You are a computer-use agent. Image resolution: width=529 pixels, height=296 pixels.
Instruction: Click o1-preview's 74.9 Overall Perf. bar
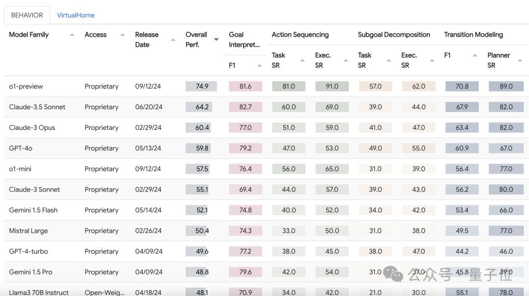coord(199,86)
